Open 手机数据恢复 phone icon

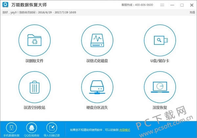coord(11,128)
